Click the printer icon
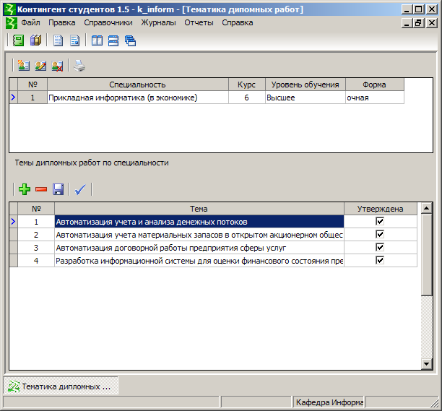Screen dimensions: 442x411 click(x=79, y=66)
